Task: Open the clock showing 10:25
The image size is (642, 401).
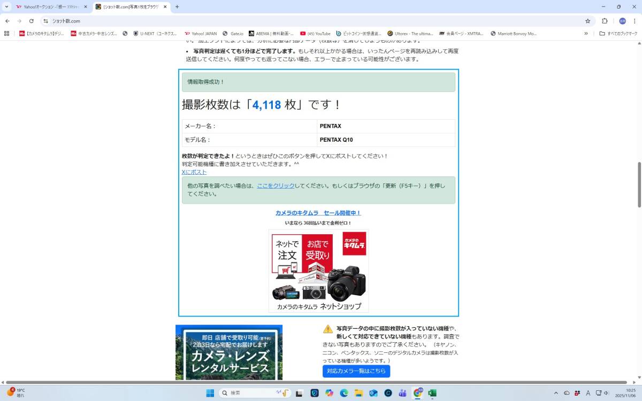Action: tap(625, 393)
